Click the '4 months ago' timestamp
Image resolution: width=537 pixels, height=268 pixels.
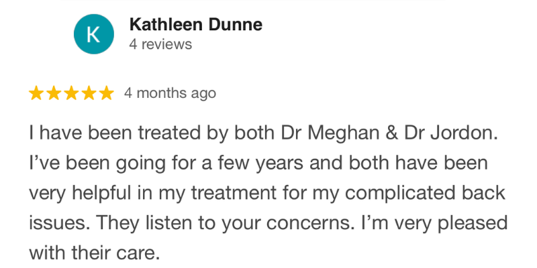click(170, 93)
